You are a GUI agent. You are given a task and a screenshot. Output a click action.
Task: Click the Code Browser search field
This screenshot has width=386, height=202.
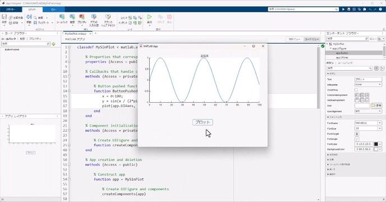point(26,44)
